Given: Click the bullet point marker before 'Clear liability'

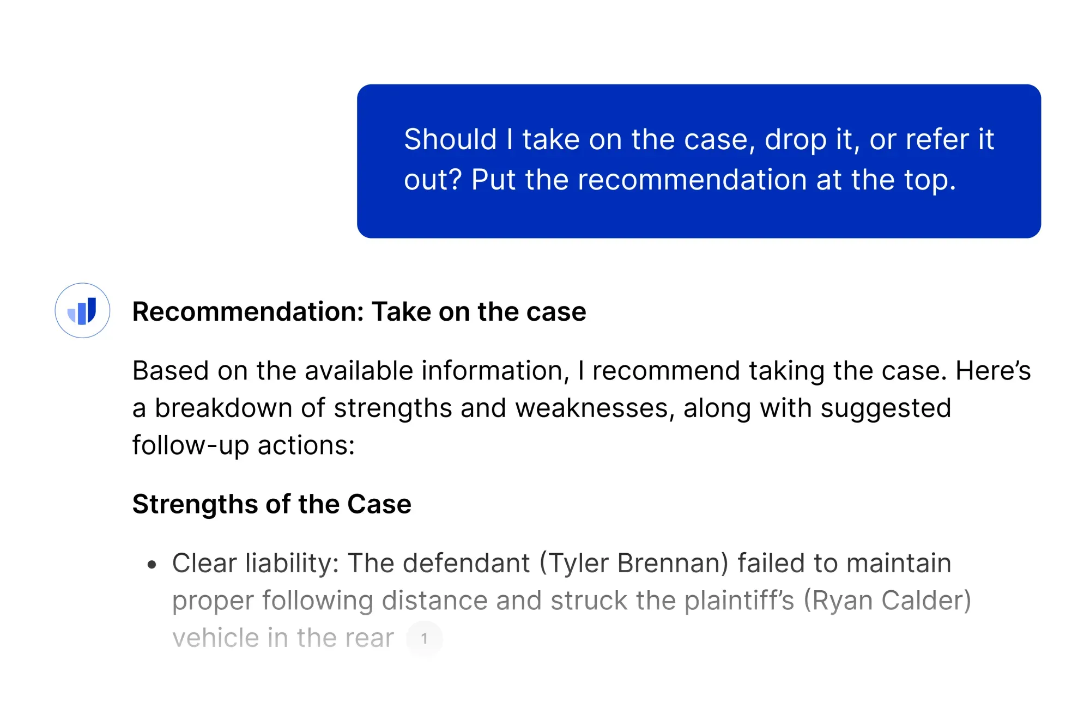Looking at the screenshot, I should [152, 565].
